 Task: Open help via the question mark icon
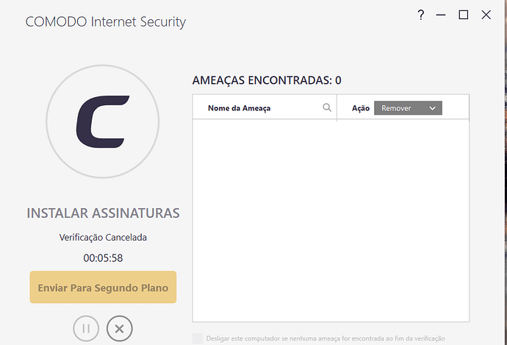coord(421,15)
